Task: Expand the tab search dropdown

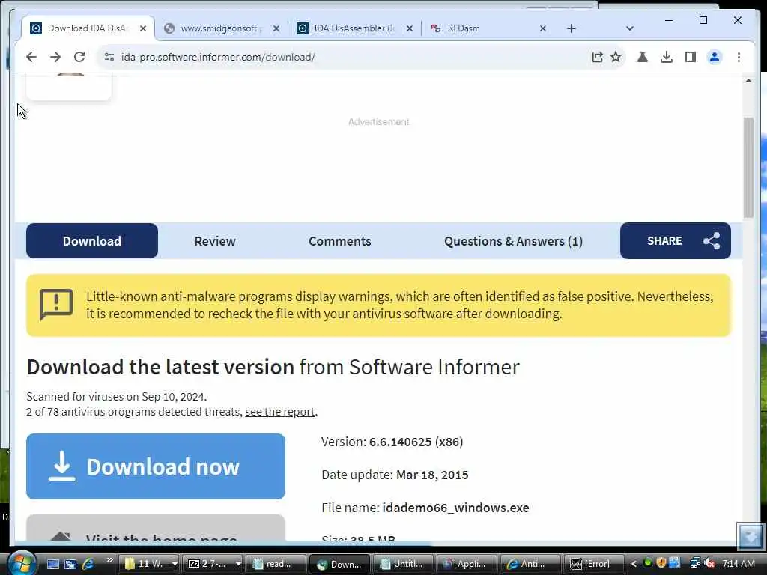Action: pos(629,28)
